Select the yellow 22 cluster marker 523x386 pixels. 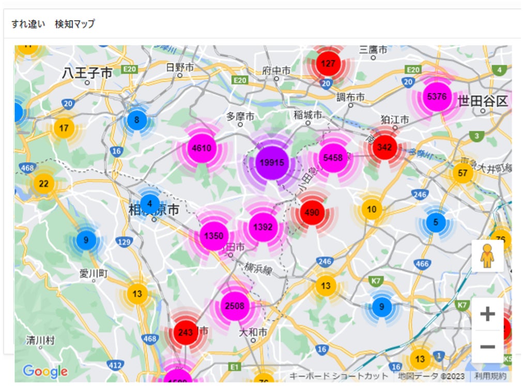(x=44, y=183)
